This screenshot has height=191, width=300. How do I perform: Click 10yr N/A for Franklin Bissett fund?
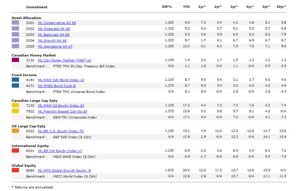pyautogui.click(x=283, y=111)
